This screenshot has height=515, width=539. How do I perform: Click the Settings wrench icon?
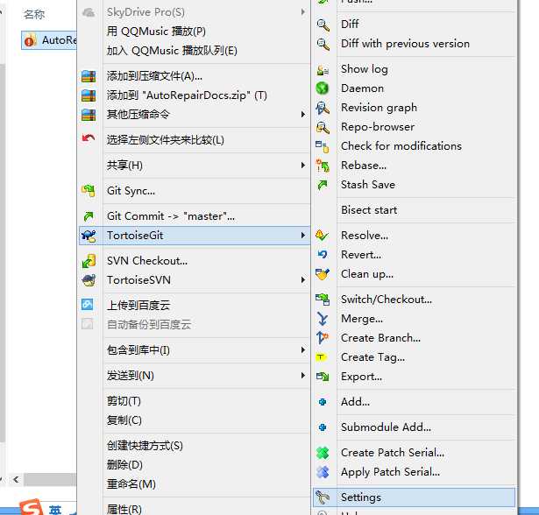pos(323,497)
